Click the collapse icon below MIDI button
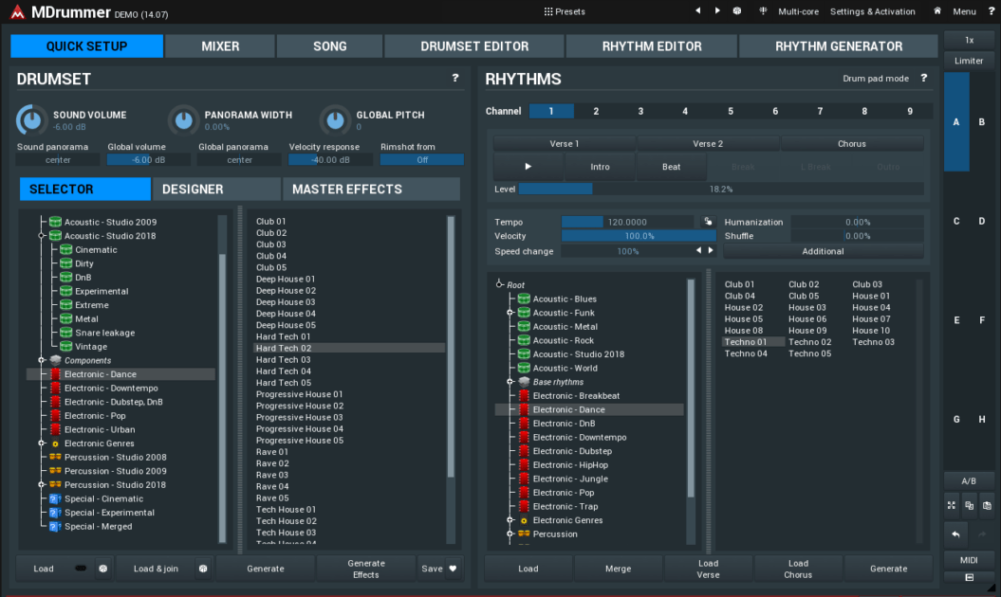This screenshot has width=1001, height=597. coord(969,577)
